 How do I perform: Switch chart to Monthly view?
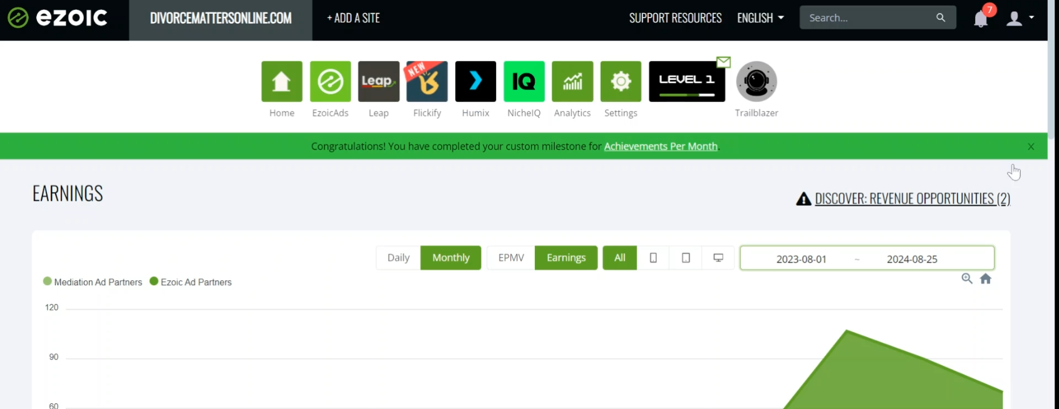(451, 258)
